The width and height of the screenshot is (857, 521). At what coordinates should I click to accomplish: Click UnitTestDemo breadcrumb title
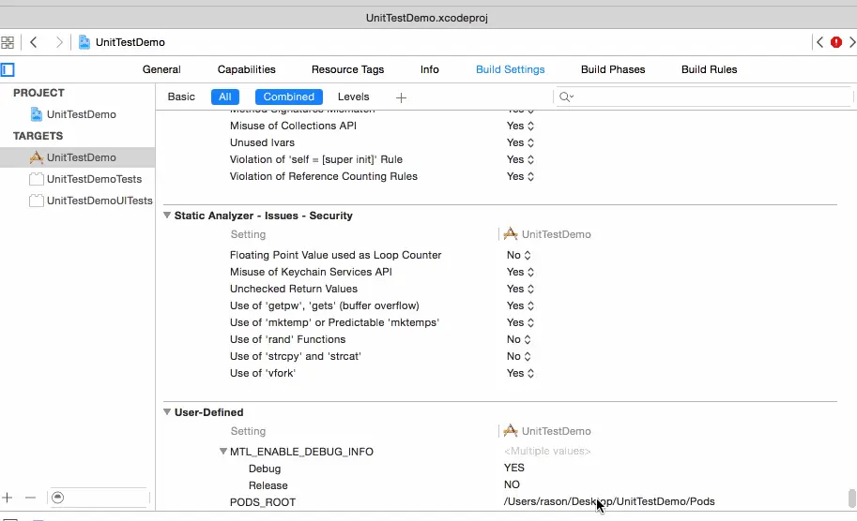[x=130, y=42]
